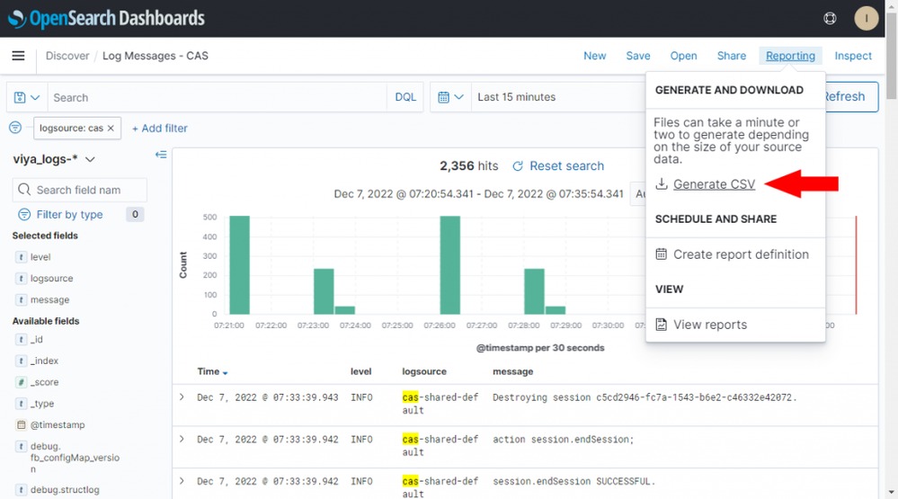Click the help icon in header
This screenshot has width=898, height=499.
click(830, 18)
